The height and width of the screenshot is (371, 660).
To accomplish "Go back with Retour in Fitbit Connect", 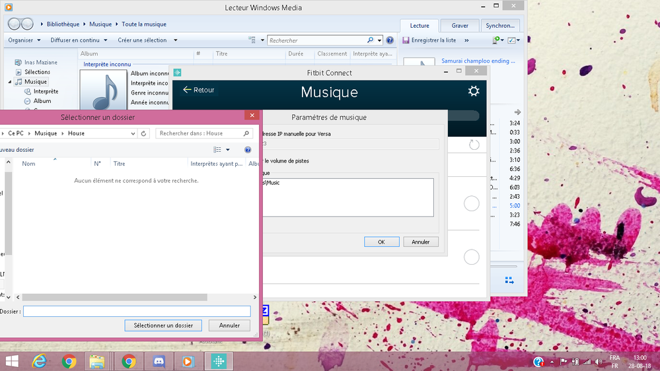I will pyautogui.click(x=199, y=90).
